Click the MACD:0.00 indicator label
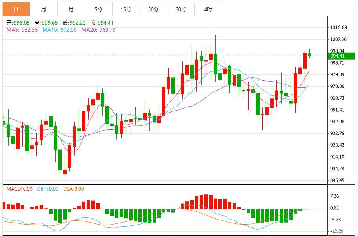The image size is (358, 236). pyautogui.click(x=19, y=189)
